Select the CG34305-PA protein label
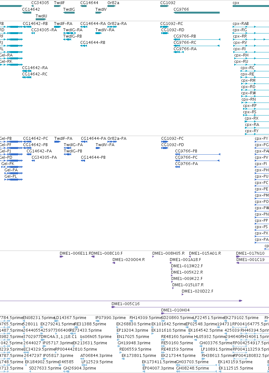 pos(44,157)
